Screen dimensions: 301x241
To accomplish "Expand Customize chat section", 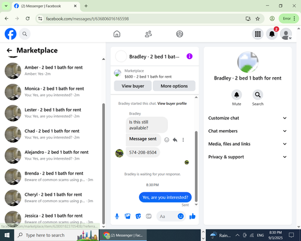I will (x=247, y=118).
